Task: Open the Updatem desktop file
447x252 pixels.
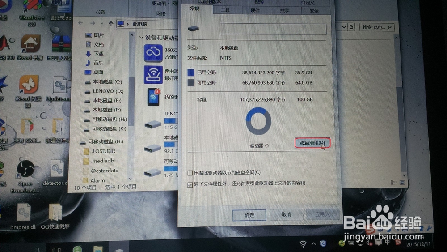Action: tap(59, 89)
